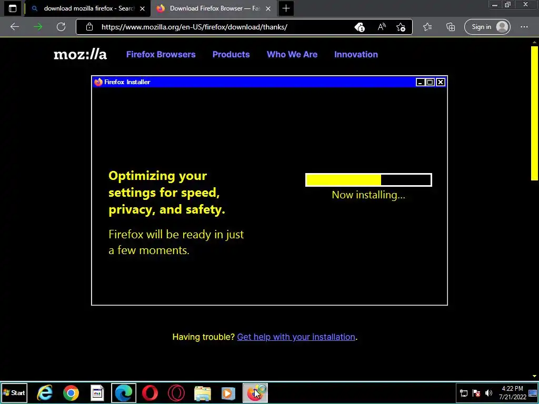The image size is (539, 404).
Task: Open network status tray icon
Action: [x=464, y=393]
